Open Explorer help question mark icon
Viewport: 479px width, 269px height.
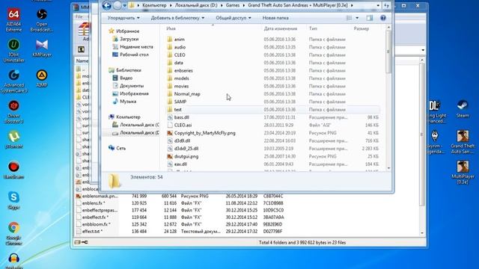pos(383,18)
